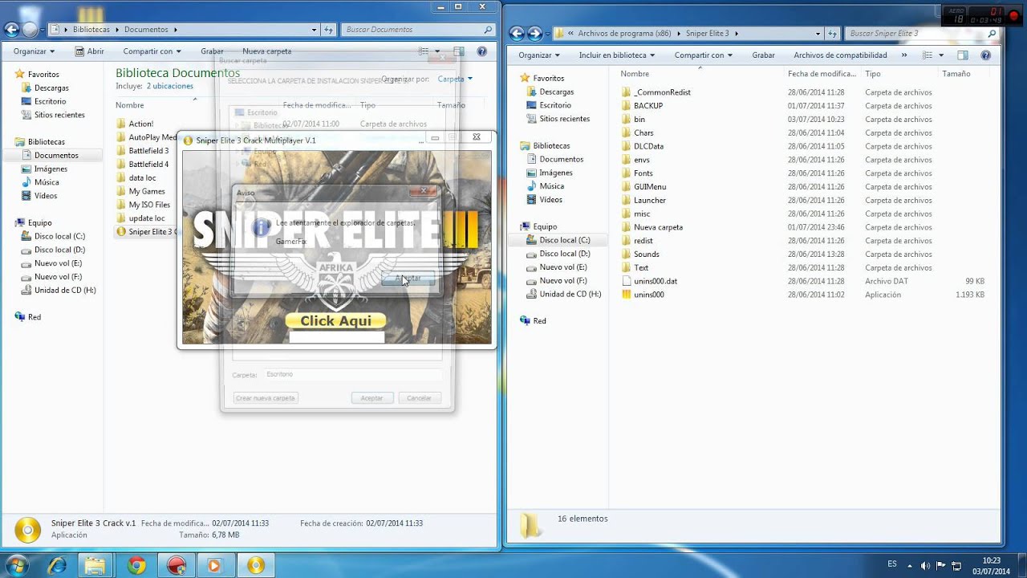The width and height of the screenshot is (1027, 578).
Task: Click Abrir in the Documentos toolbar
Action: [90, 51]
